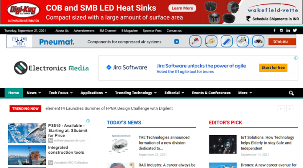Screen dimensions: 303x168
Task: Open the element14 FPGA Design Challenge headline
Action: click(x=109, y=109)
